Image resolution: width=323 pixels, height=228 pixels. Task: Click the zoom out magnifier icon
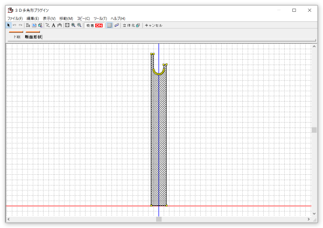tap(79, 25)
